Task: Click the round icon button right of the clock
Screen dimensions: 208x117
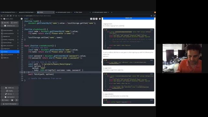Action: tap(17, 100)
